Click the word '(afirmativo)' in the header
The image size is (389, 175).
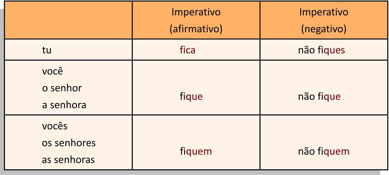tap(196, 29)
